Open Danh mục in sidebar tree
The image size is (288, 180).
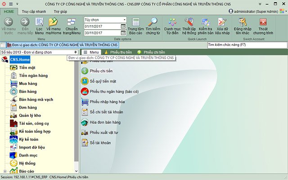click(x=28, y=155)
